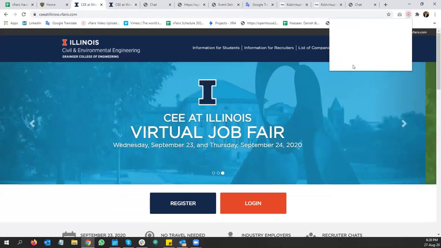The width and height of the screenshot is (441, 248).
Task: Open Outlook from the taskbar
Action: [47, 242]
